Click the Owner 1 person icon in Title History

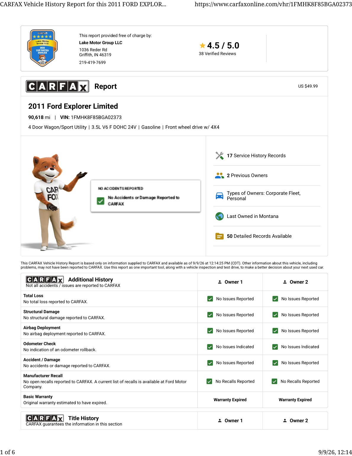click(x=220, y=420)
